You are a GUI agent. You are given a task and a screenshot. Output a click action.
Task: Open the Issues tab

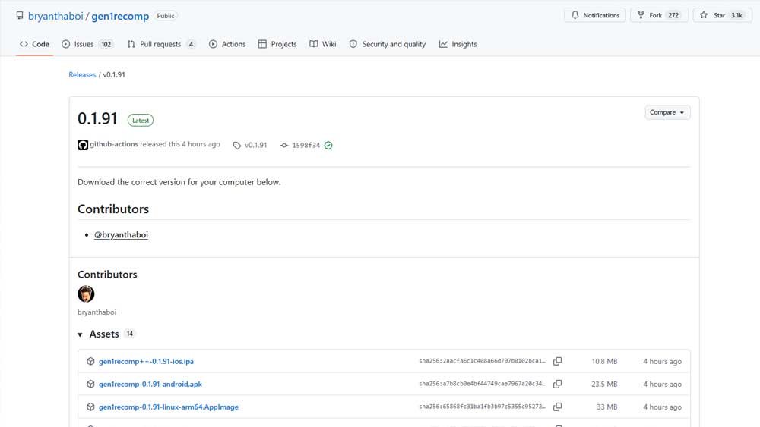[x=87, y=44]
